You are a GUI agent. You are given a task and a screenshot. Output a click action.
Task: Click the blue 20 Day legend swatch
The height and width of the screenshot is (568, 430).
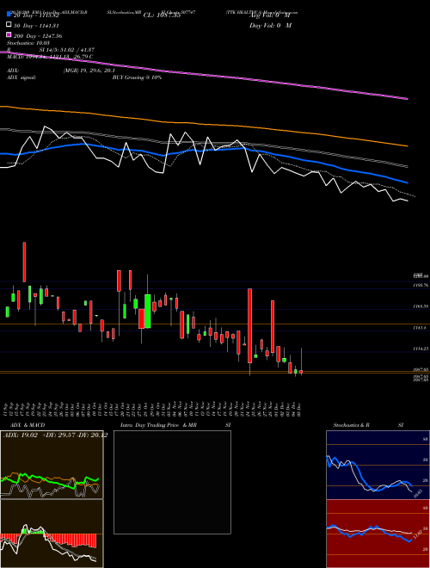click(x=9, y=15)
